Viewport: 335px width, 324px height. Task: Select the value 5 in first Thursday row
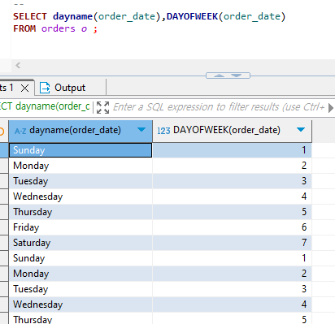coord(232,212)
